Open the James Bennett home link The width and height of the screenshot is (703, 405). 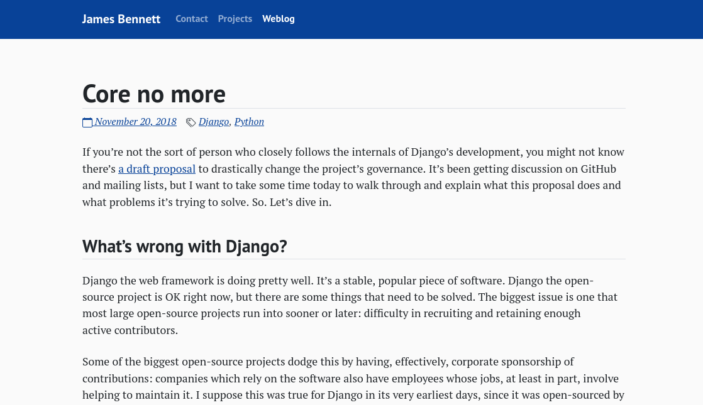coord(121,19)
